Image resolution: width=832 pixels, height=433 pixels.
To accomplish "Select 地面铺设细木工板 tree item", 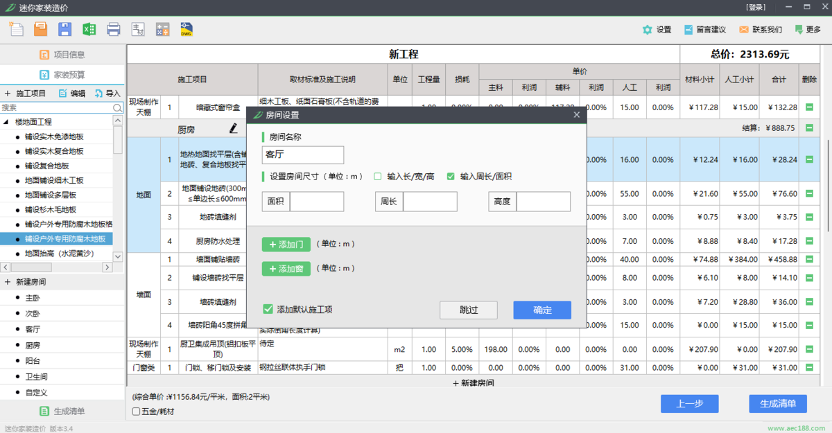I will click(54, 180).
